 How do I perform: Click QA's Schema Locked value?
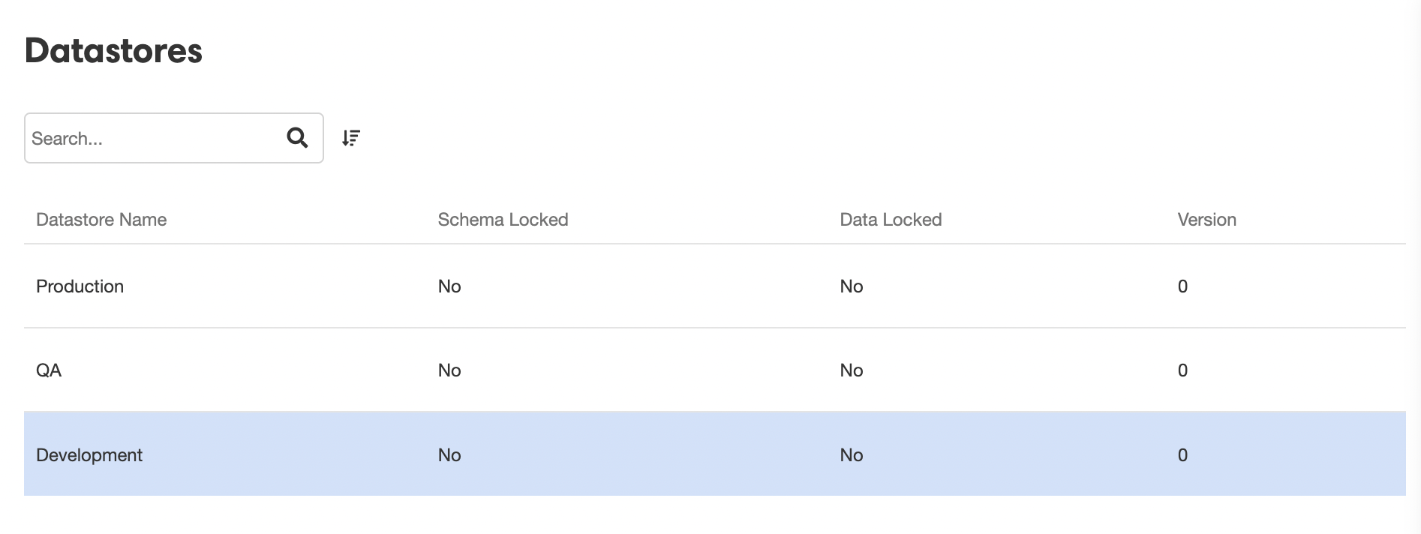[449, 370]
